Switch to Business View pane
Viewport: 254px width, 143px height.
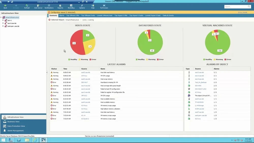coord(23,122)
